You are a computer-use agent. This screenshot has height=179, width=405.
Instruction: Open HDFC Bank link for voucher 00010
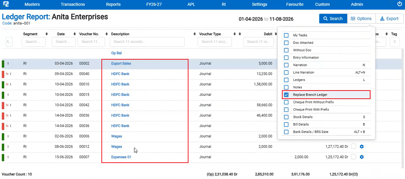pos(120,84)
